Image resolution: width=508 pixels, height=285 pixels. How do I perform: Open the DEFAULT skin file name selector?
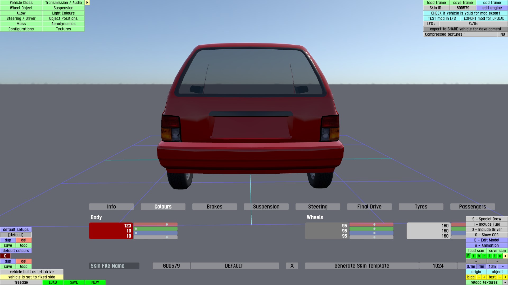(234, 266)
